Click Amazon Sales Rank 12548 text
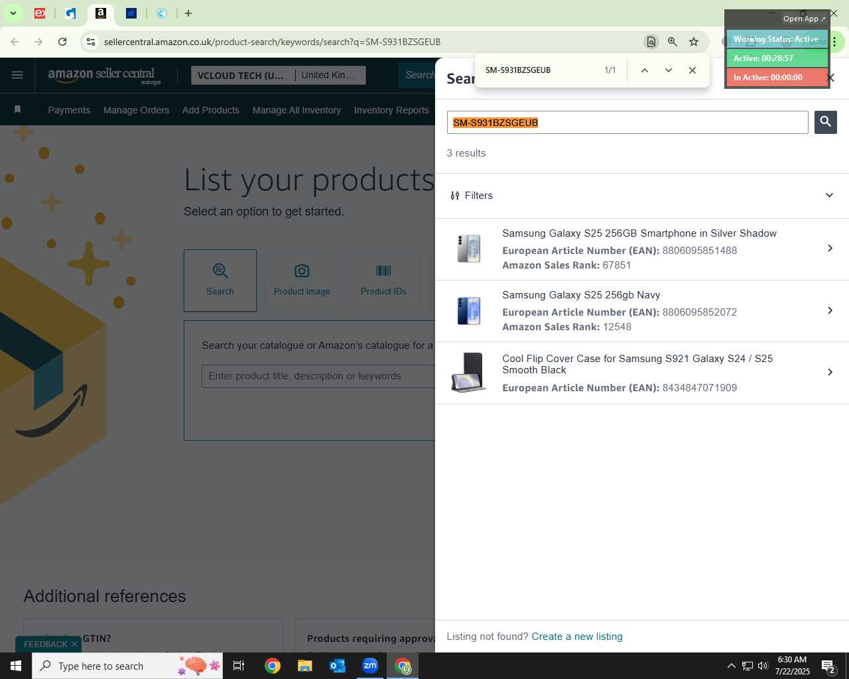This screenshot has height=679, width=849. click(566, 327)
